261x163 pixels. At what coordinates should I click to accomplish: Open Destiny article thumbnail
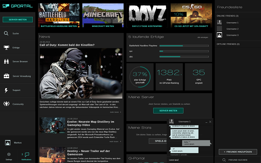point(52,155)
